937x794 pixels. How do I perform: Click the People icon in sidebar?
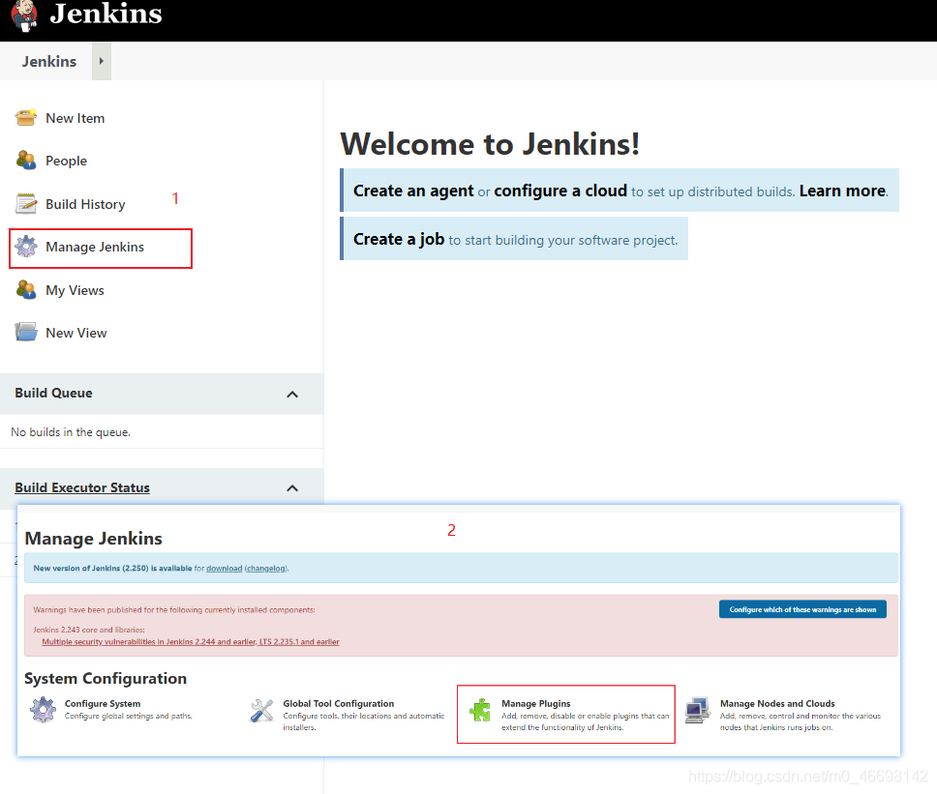coord(26,160)
